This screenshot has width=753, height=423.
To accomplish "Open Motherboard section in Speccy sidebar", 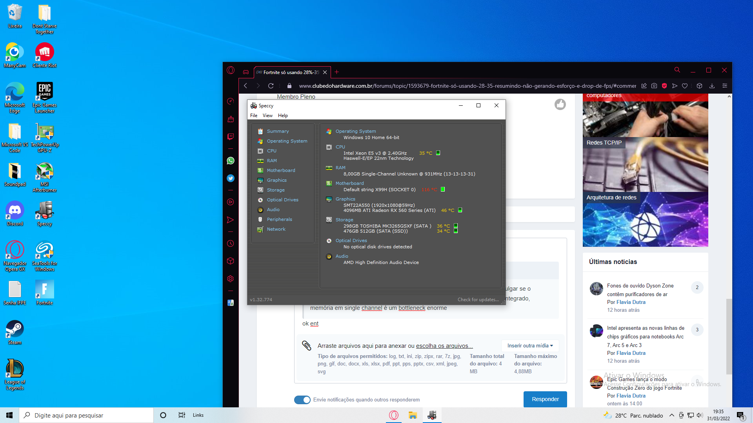I will pyautogui.click(x=280, y=170).
